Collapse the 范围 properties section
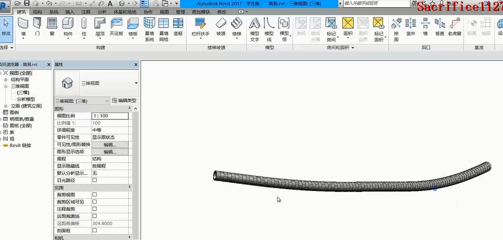The height and width of the screenshot is (240, 503). [x=130, y=187]
